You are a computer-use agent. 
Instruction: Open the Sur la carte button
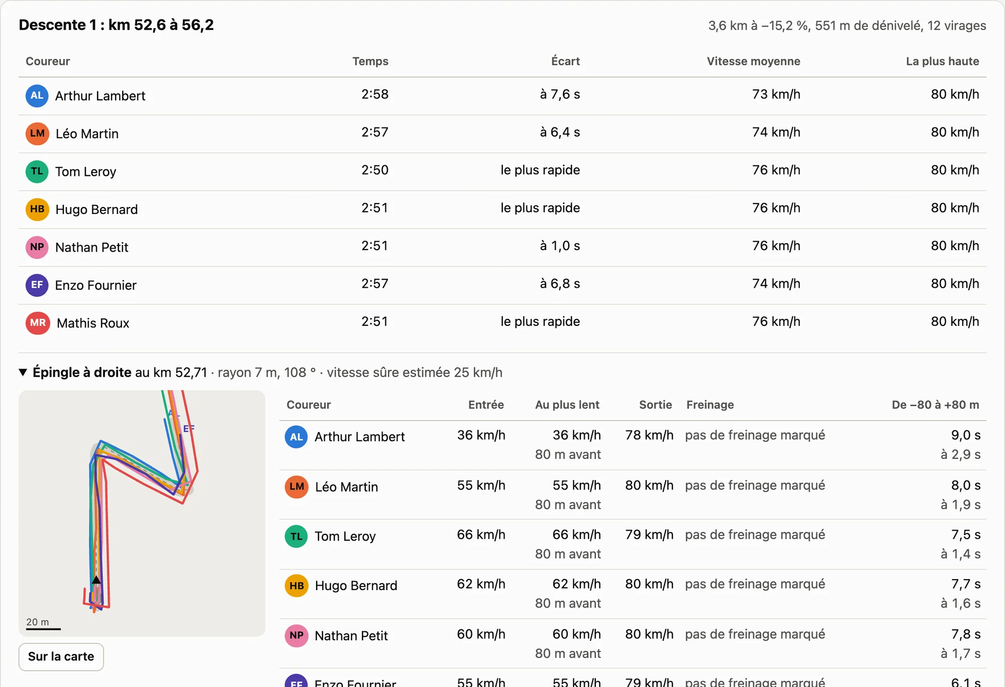coord(61,656)
